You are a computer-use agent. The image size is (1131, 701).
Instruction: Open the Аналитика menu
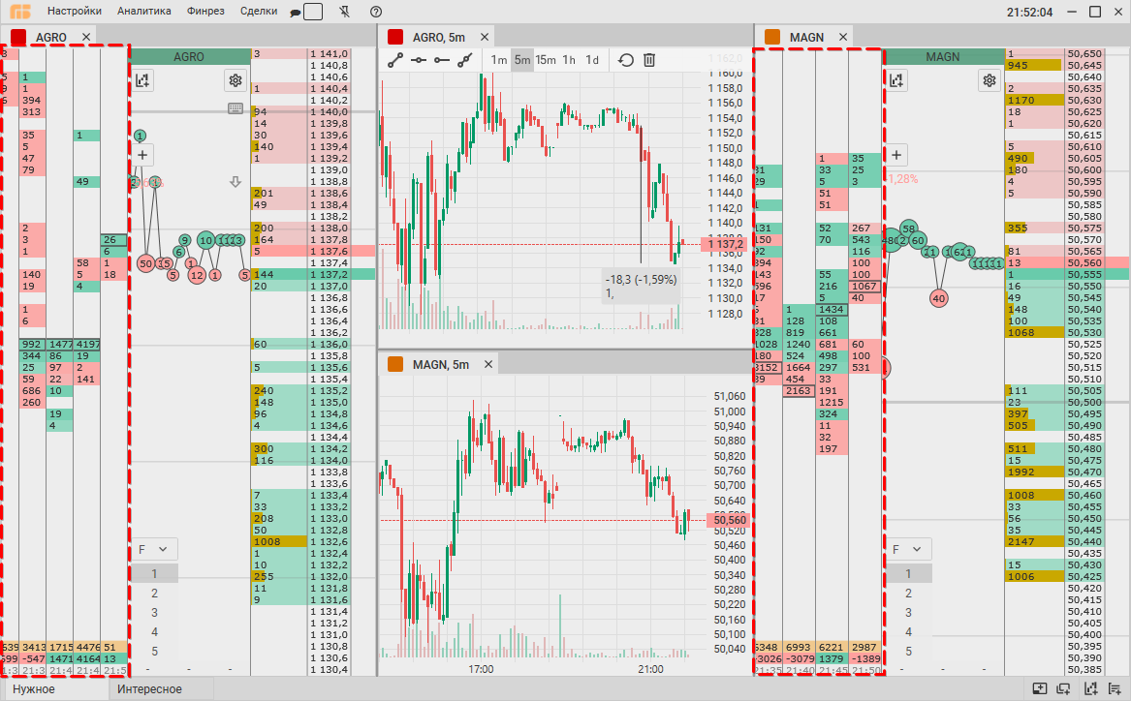click(x=144, y=12)
